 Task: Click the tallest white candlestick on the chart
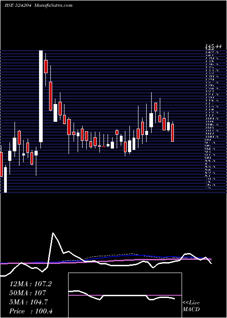(41, 96)
